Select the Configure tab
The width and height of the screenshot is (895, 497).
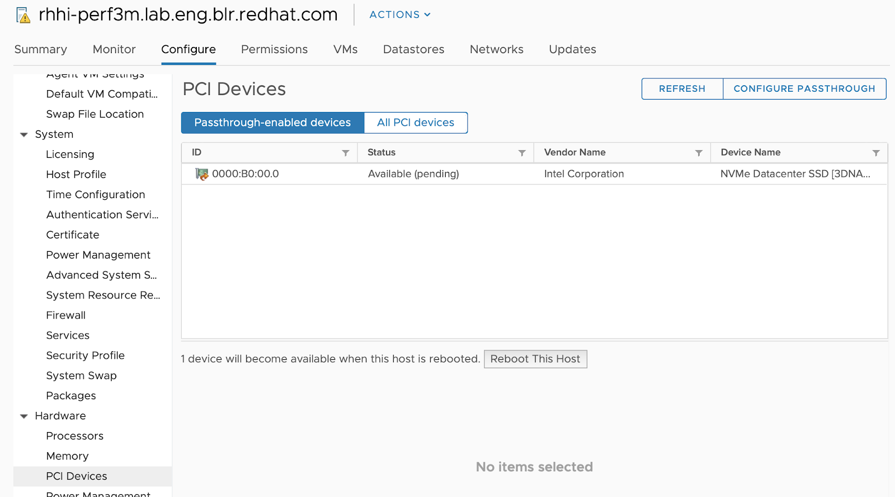pos(189,49)
